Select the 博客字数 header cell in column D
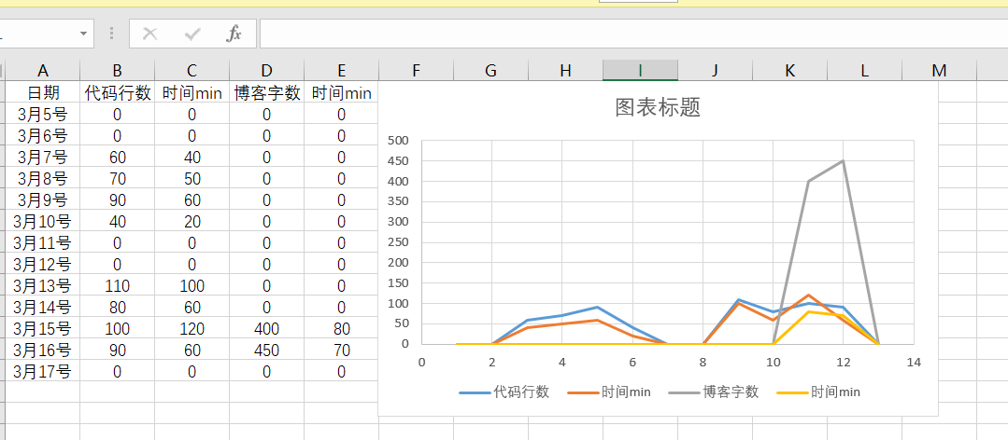1008x440 pixels. [x=267, y=92]
